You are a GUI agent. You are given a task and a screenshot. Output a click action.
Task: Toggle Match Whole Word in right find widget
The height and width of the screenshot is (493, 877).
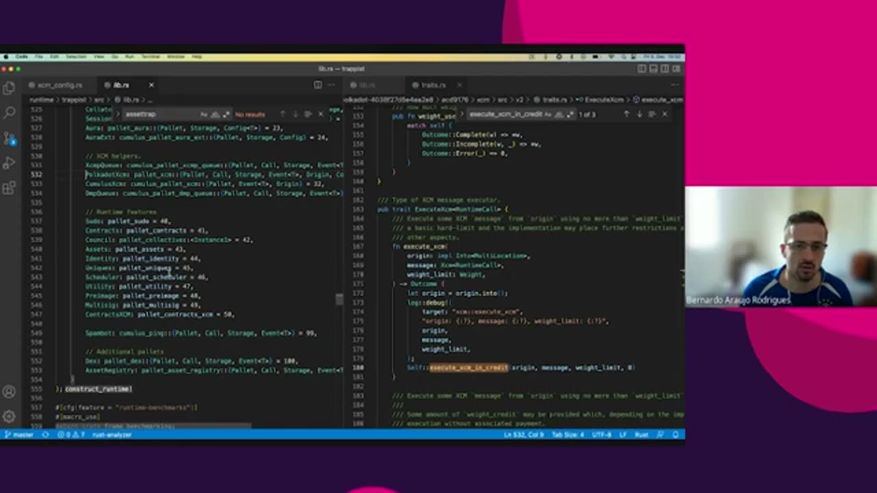559,114
